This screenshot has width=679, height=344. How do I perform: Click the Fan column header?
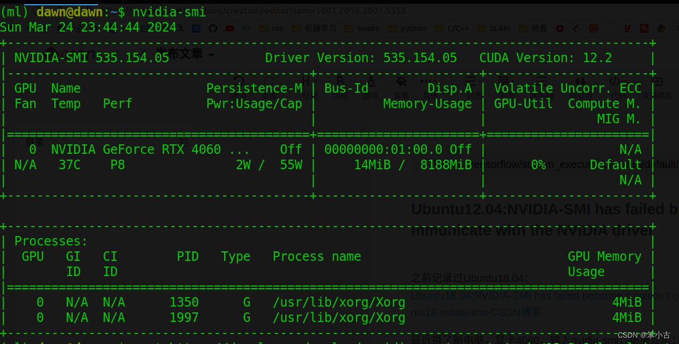coord(25,104)
